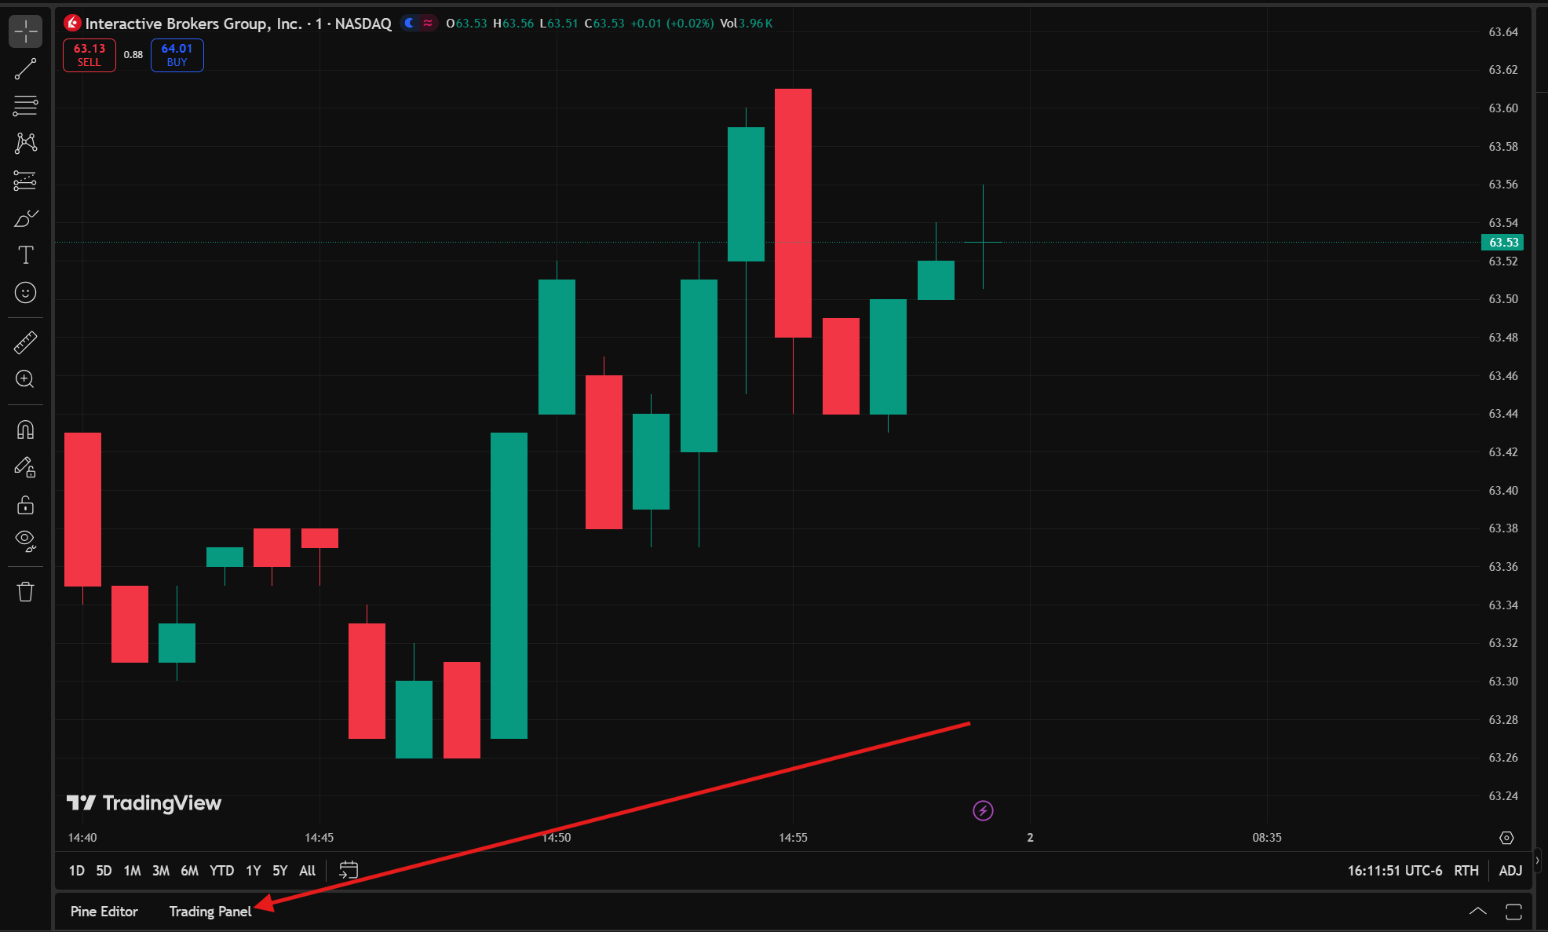The image size is (1548, 932).
Task: Select the brush drawing tool
Action: [26, 218]
